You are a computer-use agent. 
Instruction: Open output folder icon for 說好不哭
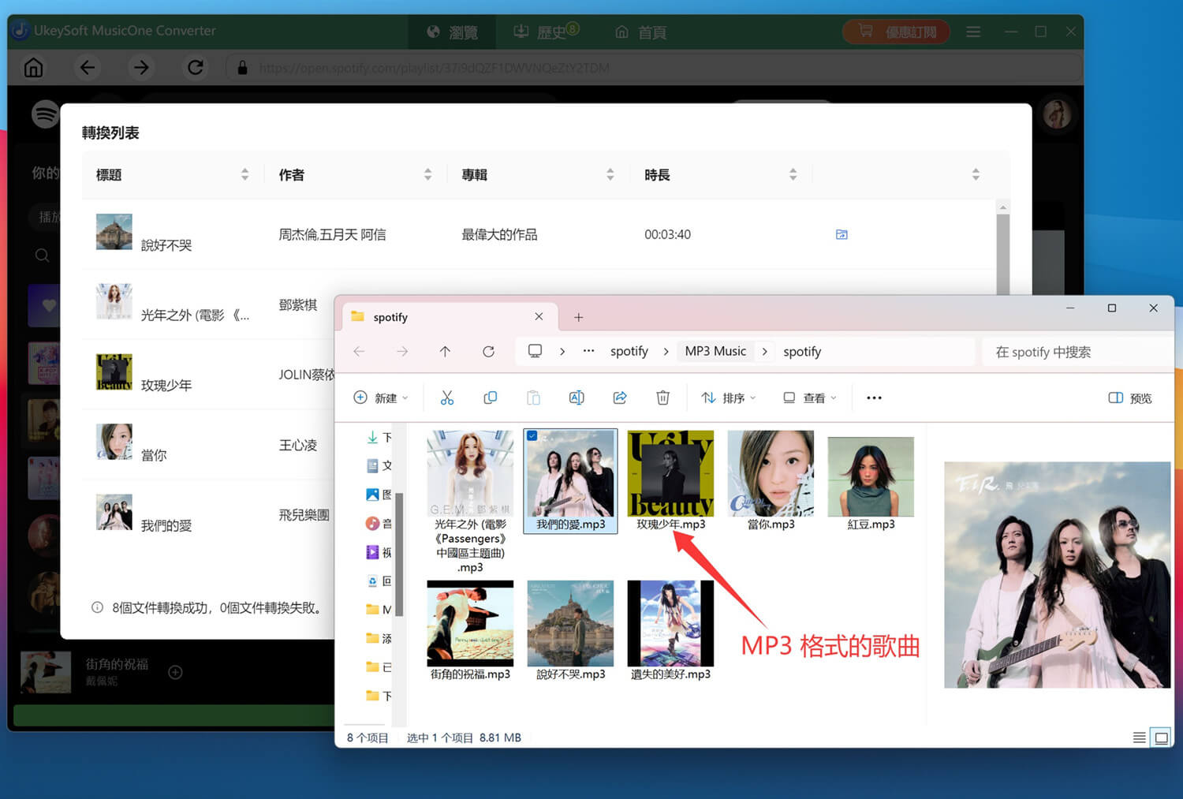842,234
